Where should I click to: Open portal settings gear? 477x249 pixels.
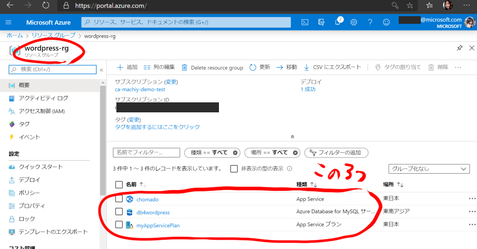[353, 22]
